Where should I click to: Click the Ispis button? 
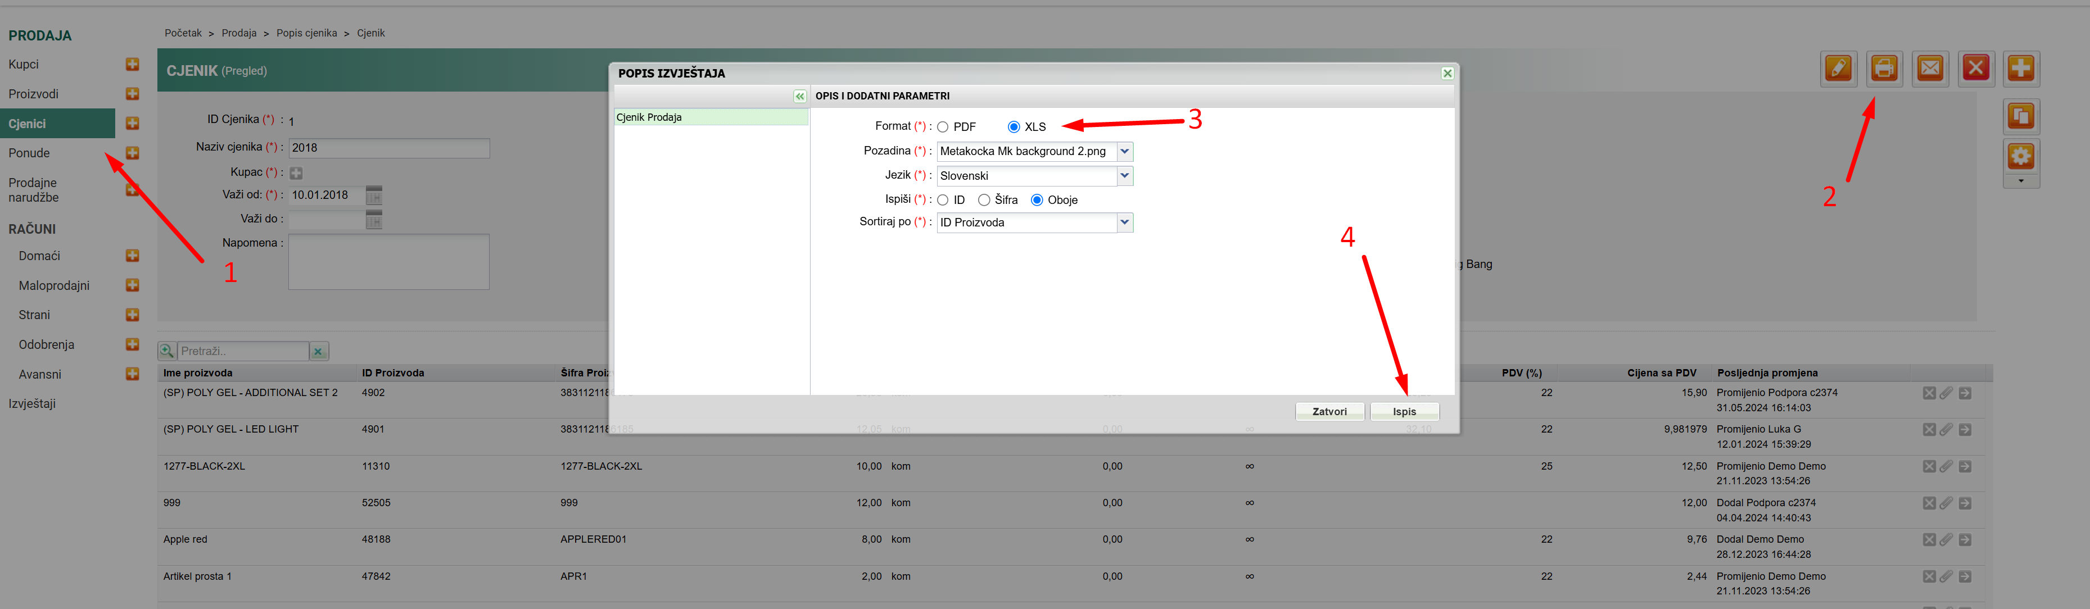pos(1404,412)
